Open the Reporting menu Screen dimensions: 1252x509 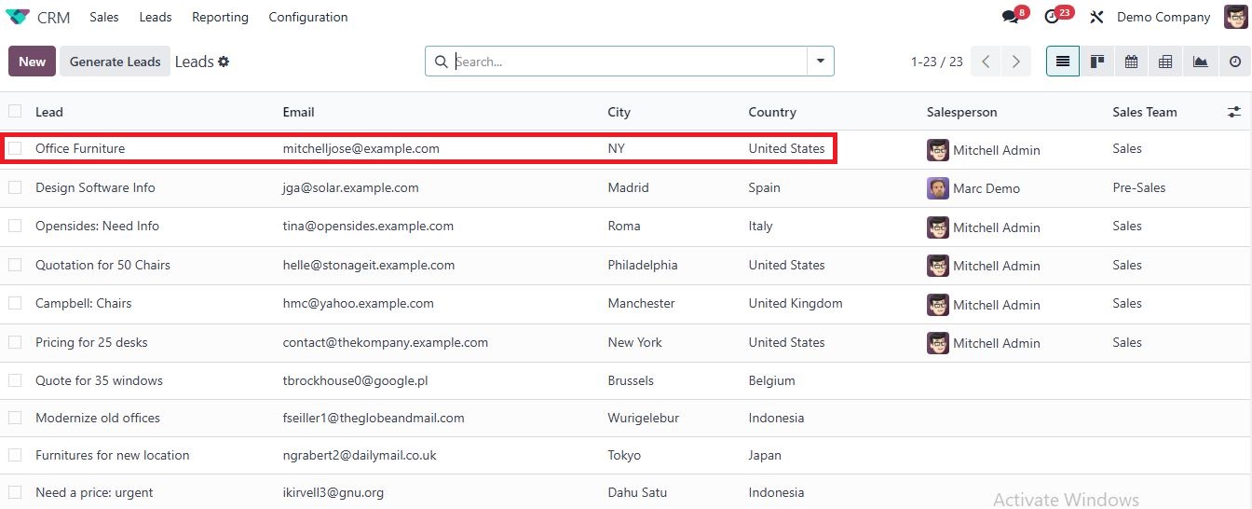(x=220, y=17)
